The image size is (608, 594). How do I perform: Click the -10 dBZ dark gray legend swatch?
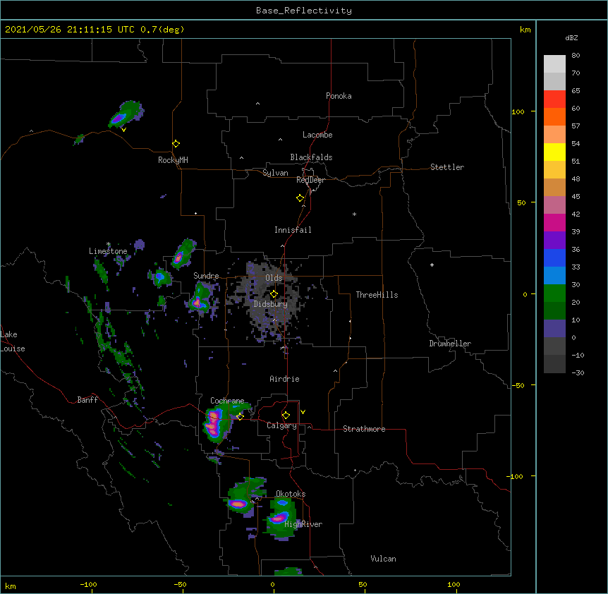coord(554,364)
